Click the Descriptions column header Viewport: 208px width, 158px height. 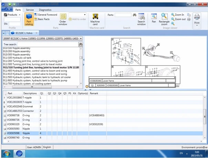[x=30, y=93]
